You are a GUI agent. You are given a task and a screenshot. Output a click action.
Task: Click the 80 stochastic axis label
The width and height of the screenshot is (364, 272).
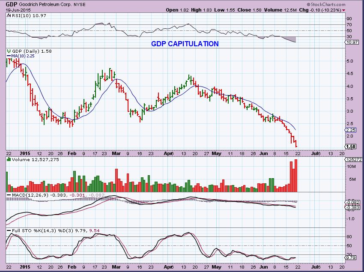[x=349, y=237]
